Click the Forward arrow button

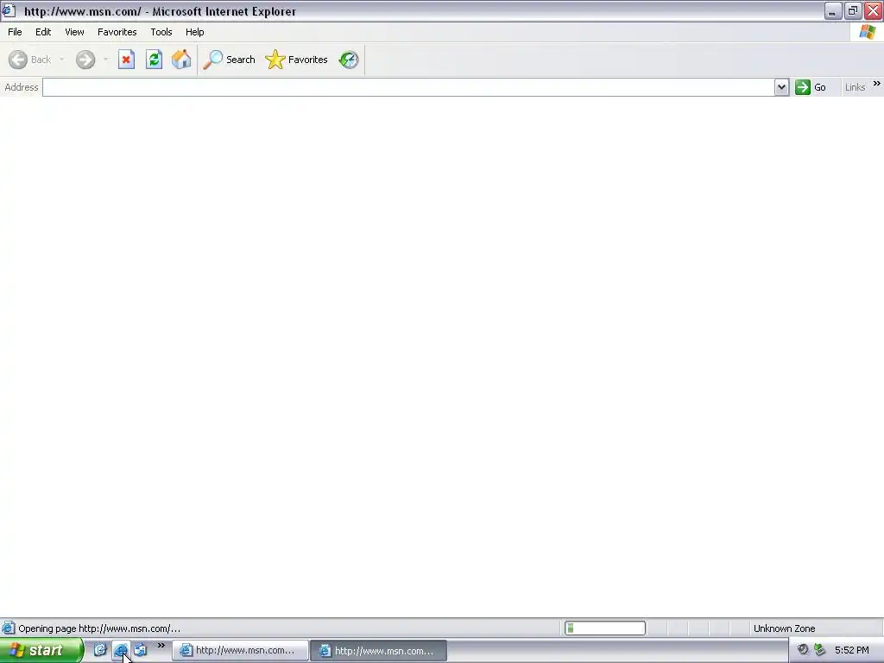coord(85,60)
